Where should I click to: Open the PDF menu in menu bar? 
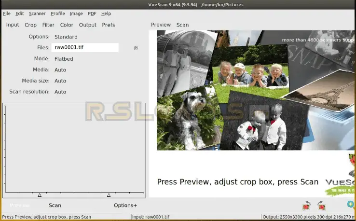[x=92, y=14]
